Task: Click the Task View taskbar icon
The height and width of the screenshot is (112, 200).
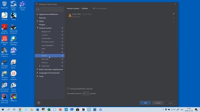Action: [14, 110]
